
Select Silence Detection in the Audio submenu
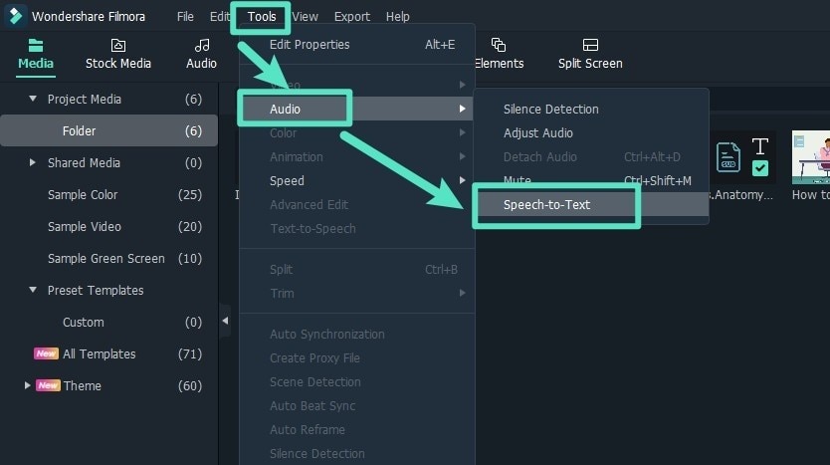click(x=550, y=110)
